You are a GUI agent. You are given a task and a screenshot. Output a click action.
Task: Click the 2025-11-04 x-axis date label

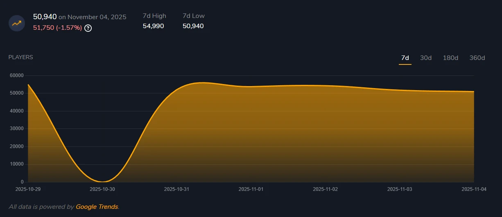click(473, 189)
